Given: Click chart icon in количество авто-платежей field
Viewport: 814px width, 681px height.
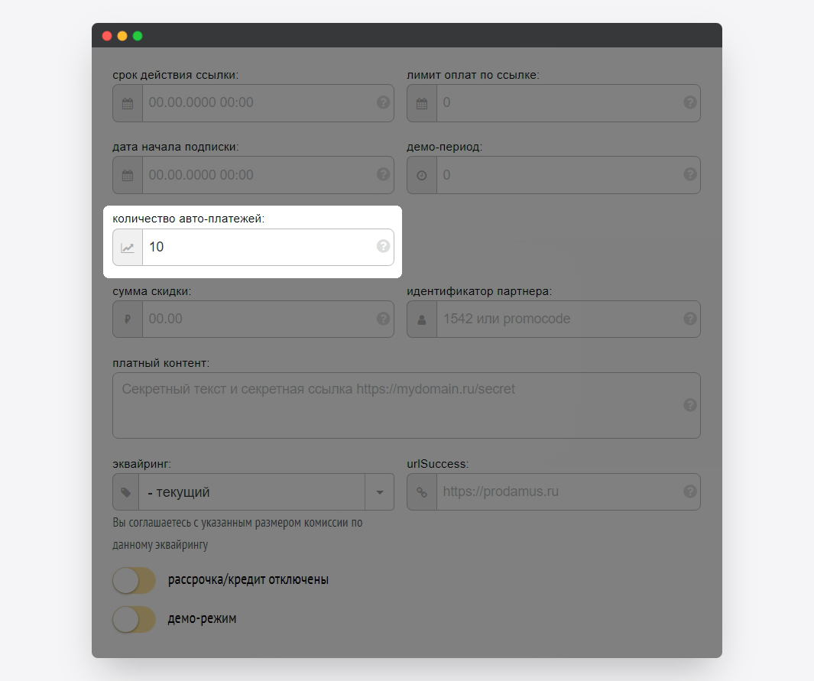Looking at the screenshot, I should [128, 248].
